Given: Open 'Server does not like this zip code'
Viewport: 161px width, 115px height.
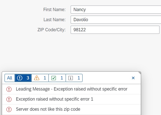Looking at the screenshot, I should (x=48, y=109).
